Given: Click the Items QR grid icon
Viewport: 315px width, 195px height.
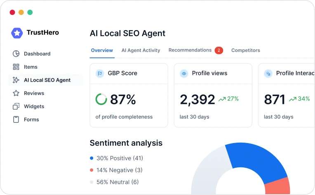Looking at the screenshot, I should [x=16, y=67].
